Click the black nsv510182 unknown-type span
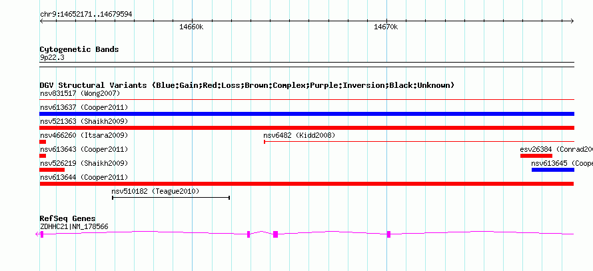Image resolution: width=593 pixels, height=271 pixels. coord(171,198)
